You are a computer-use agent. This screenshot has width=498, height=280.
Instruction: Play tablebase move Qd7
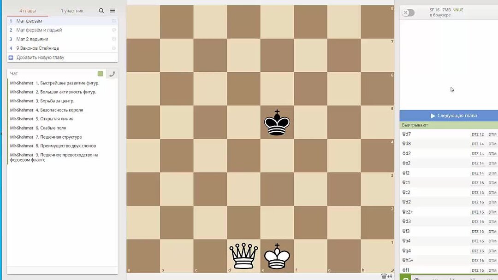coord(449,134)
